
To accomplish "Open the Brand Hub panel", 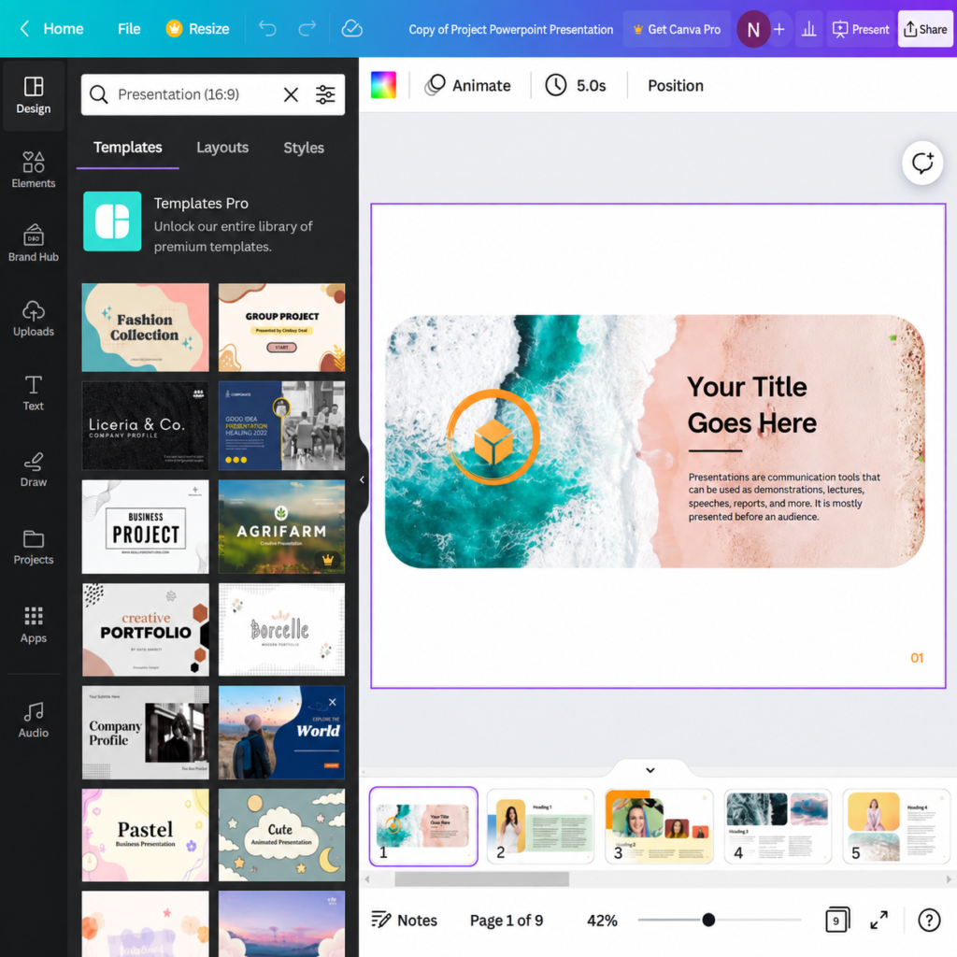I will (34, 244).
